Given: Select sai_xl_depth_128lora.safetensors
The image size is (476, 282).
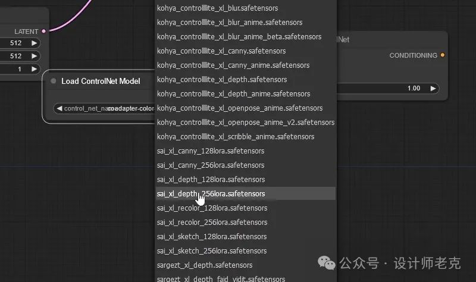Looking at the screenshot, I should 245,180.
